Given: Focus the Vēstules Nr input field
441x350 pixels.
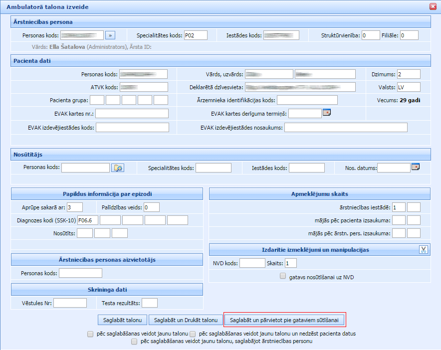Looking at the screenshot, I should (x=70, y=303).
